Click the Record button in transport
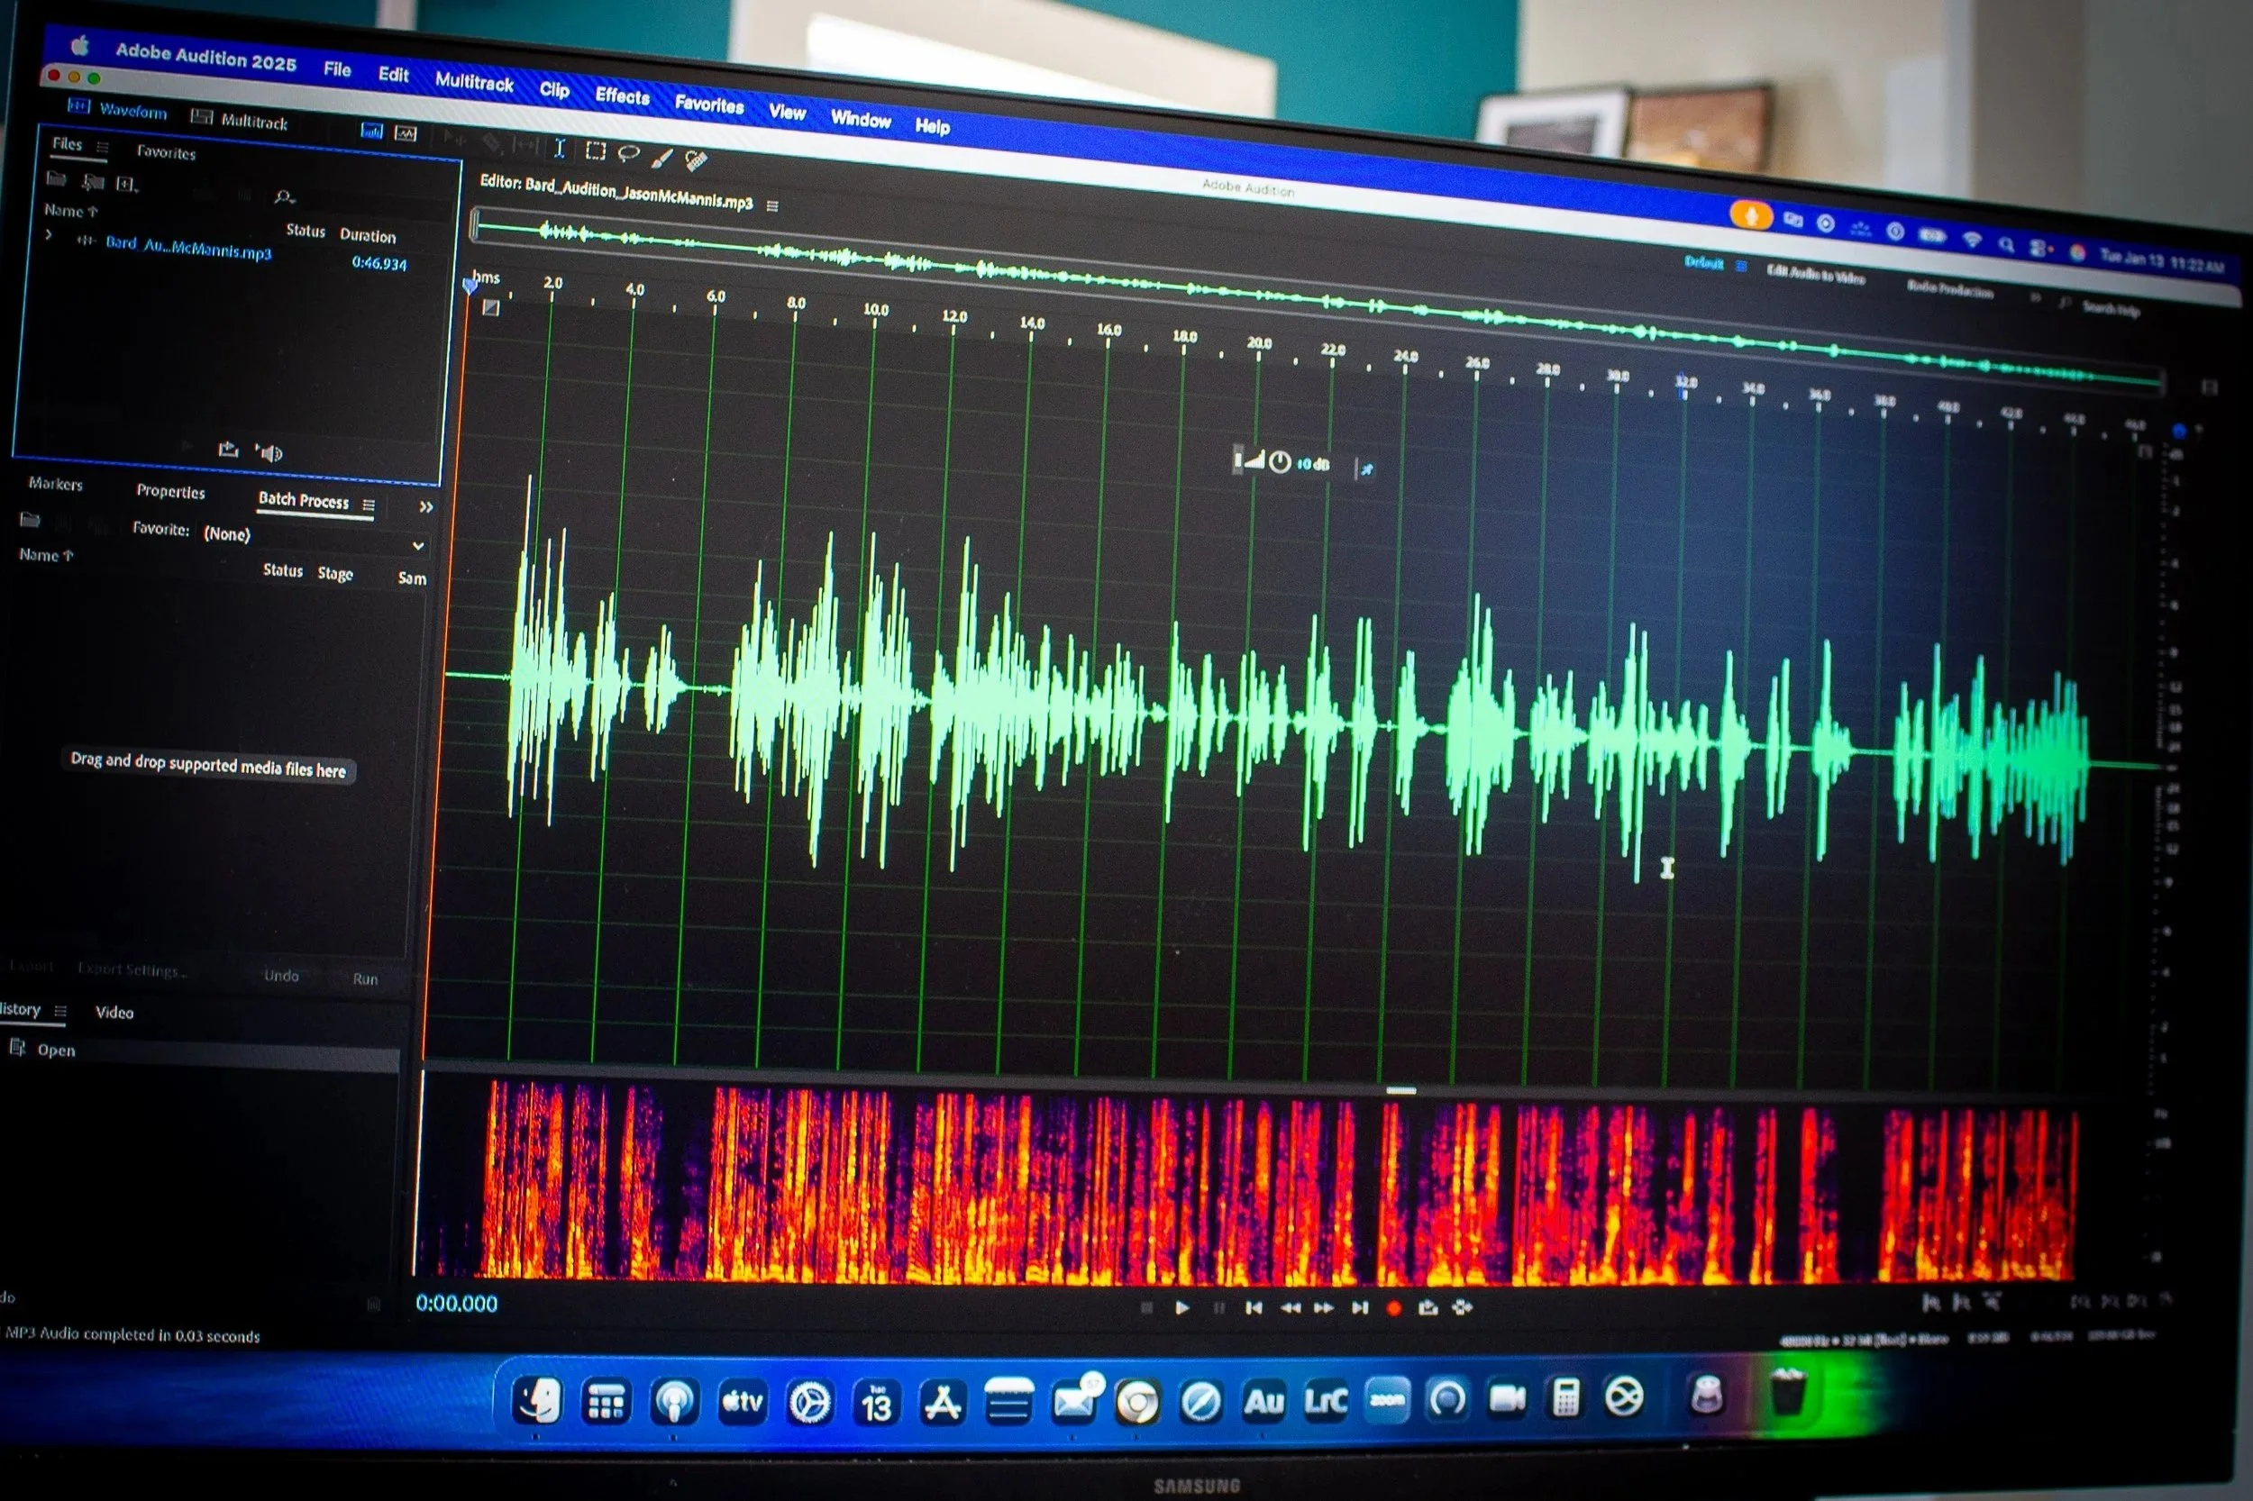Viewport: 2253px width, 1501px height. (1393, 1307)
